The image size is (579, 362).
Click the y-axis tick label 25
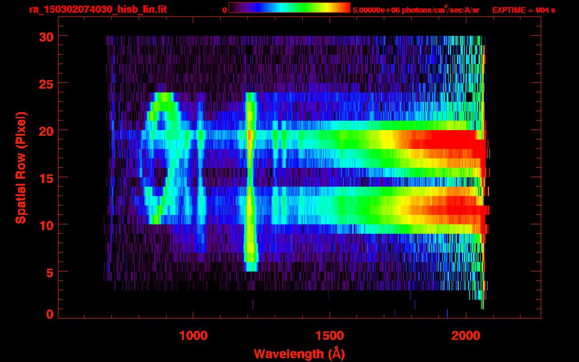coord(47,83)
